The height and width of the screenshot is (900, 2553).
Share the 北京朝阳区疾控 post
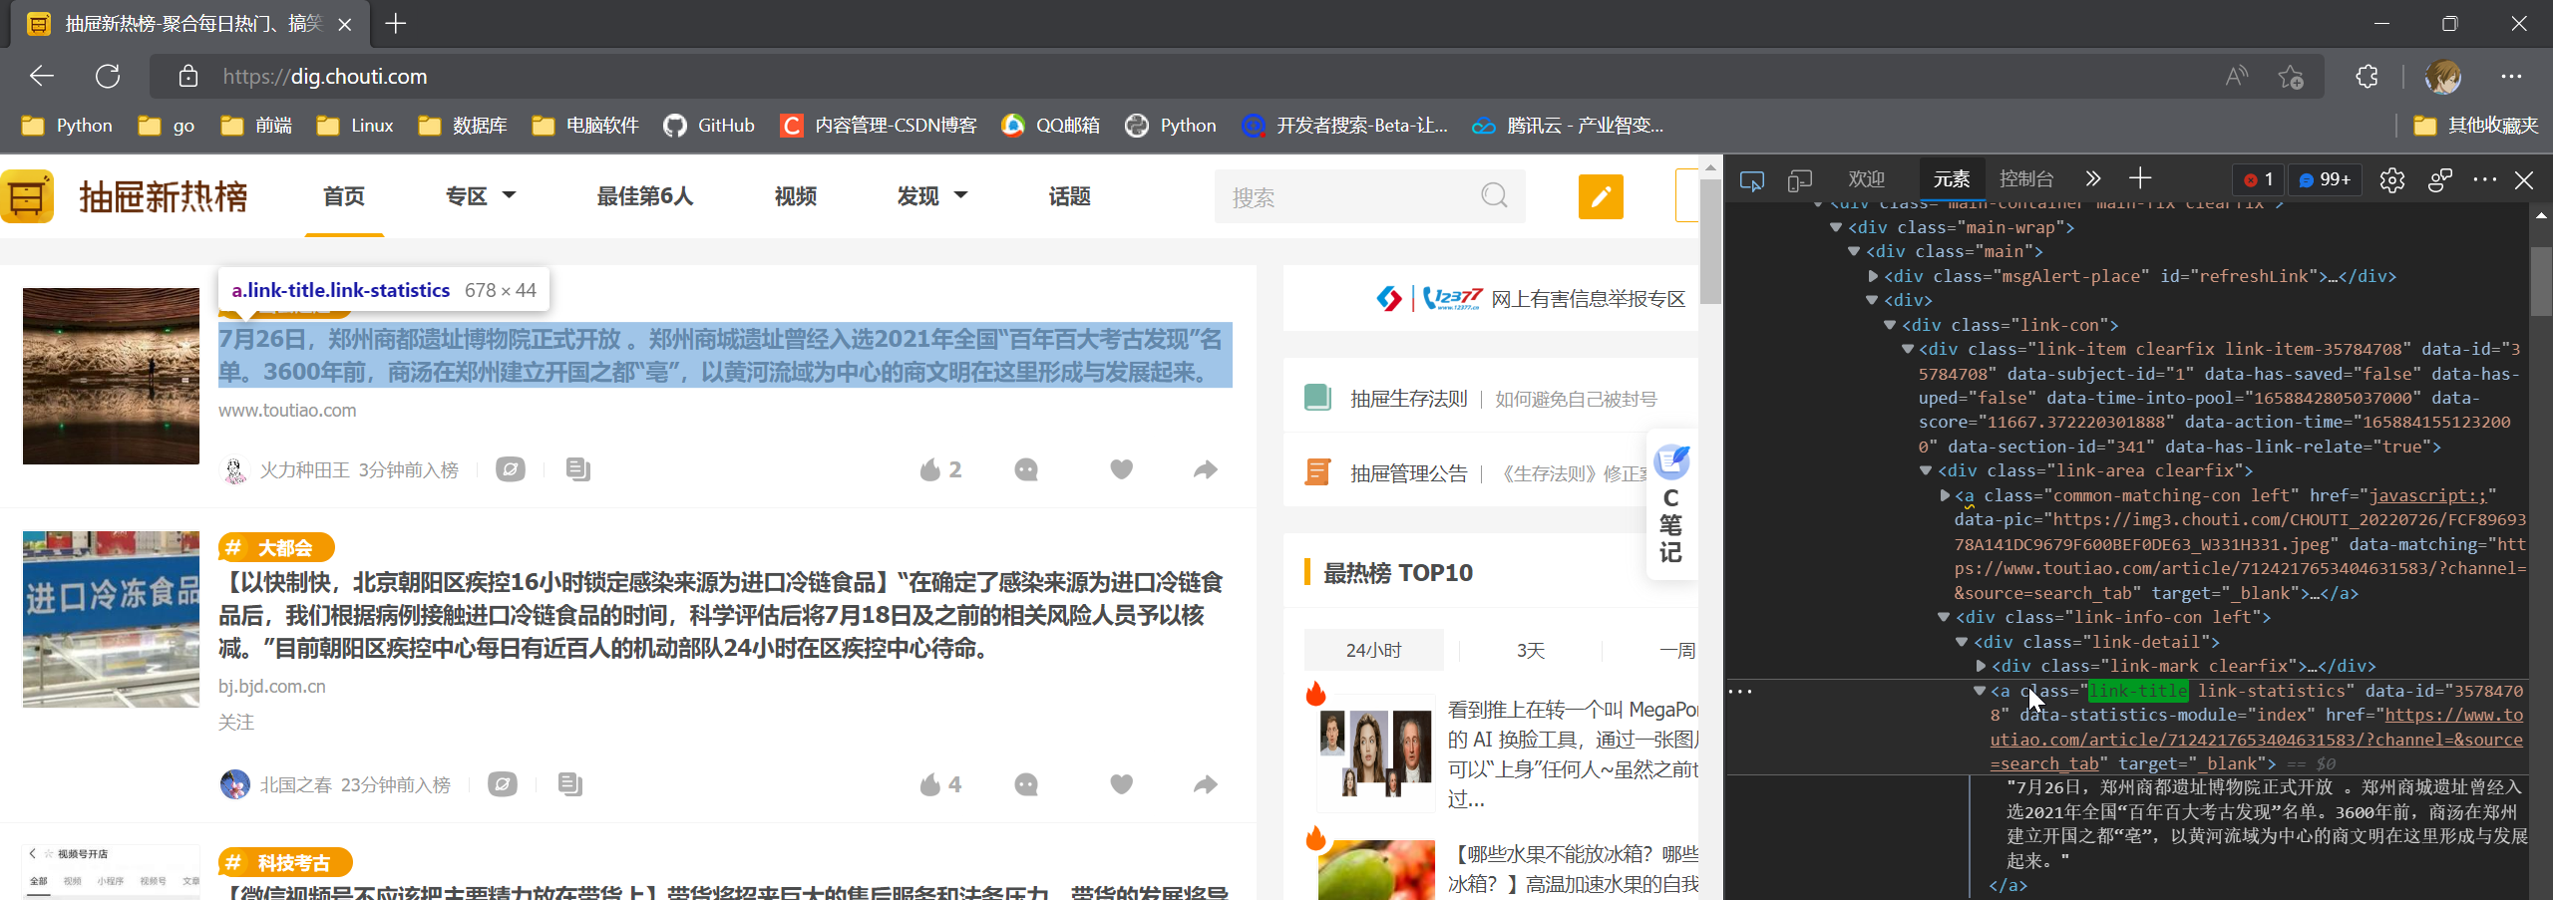pos(1206,785)
